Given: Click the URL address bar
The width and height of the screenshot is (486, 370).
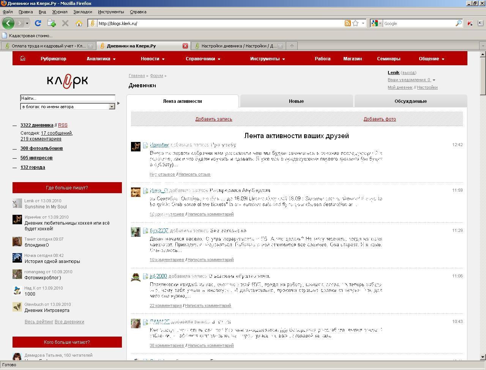Looking at the screenshot, I should tap(219, 23).
